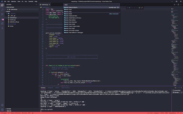Configure keybinding gear for Reload Addons

click(x=118, y=7)
